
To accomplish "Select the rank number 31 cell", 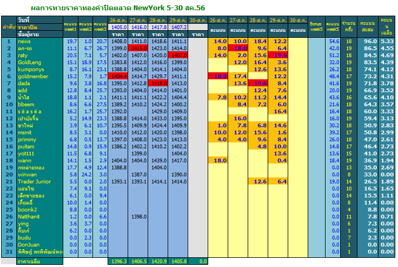I will [x=9, y=251].
